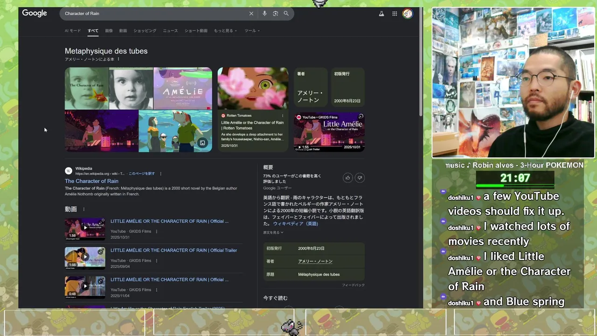
Task: Click the Metaphysique des tubes heading
Action: (x=106, y=51)
